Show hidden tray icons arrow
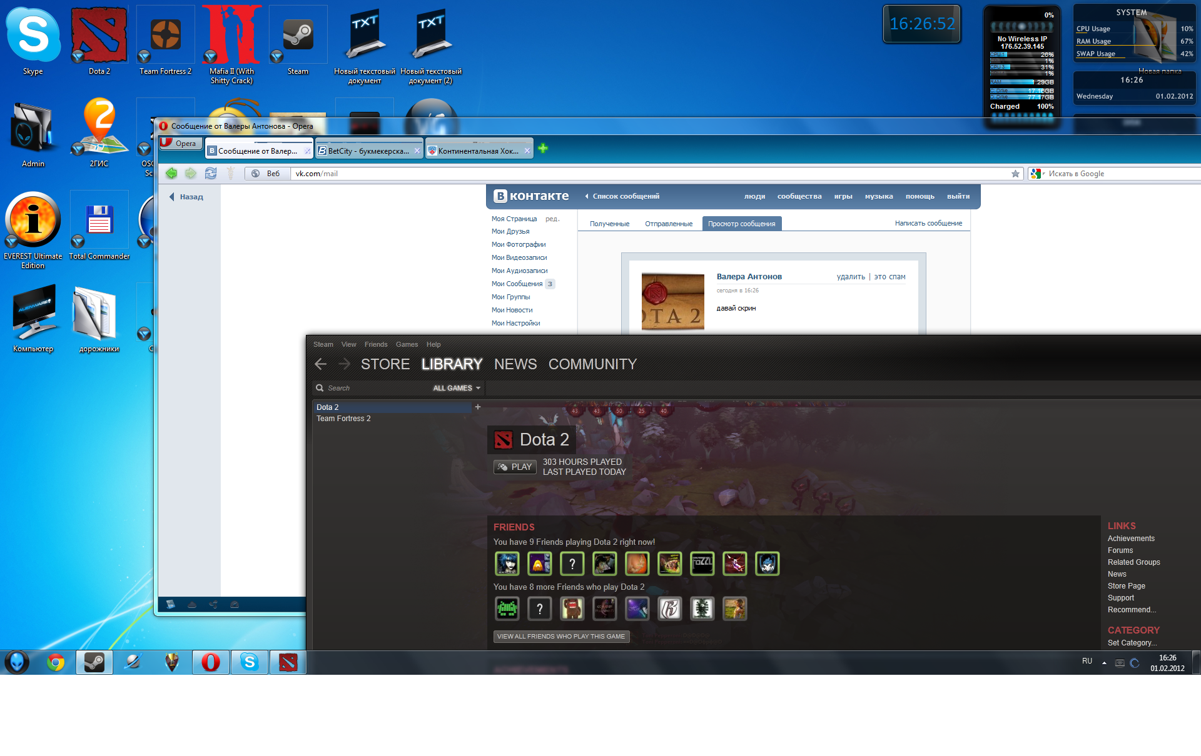The image size is (1201, 756). click(x=1104, y=662)
